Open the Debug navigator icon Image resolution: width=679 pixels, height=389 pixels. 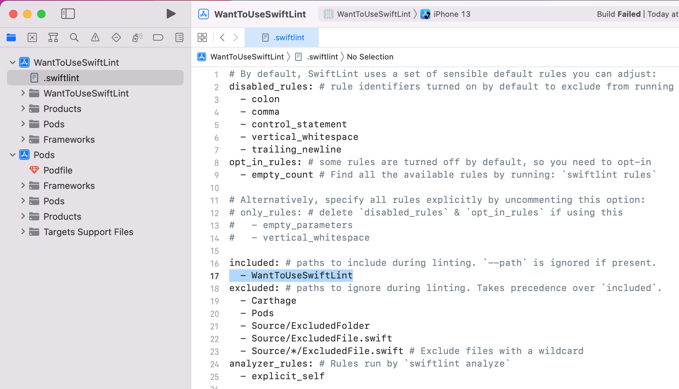click(137, 37)
